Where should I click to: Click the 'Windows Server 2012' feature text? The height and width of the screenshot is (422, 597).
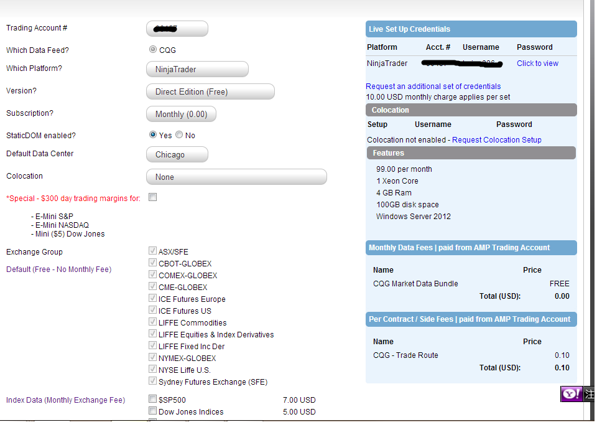(x=413, y=217)
